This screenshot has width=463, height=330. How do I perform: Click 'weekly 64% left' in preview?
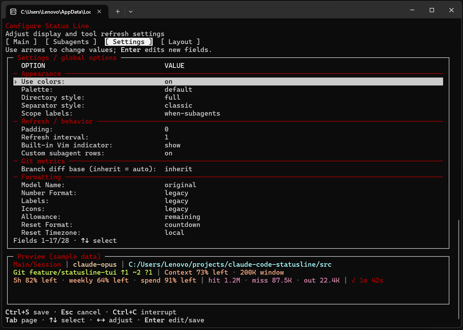(x=99, y=280)
